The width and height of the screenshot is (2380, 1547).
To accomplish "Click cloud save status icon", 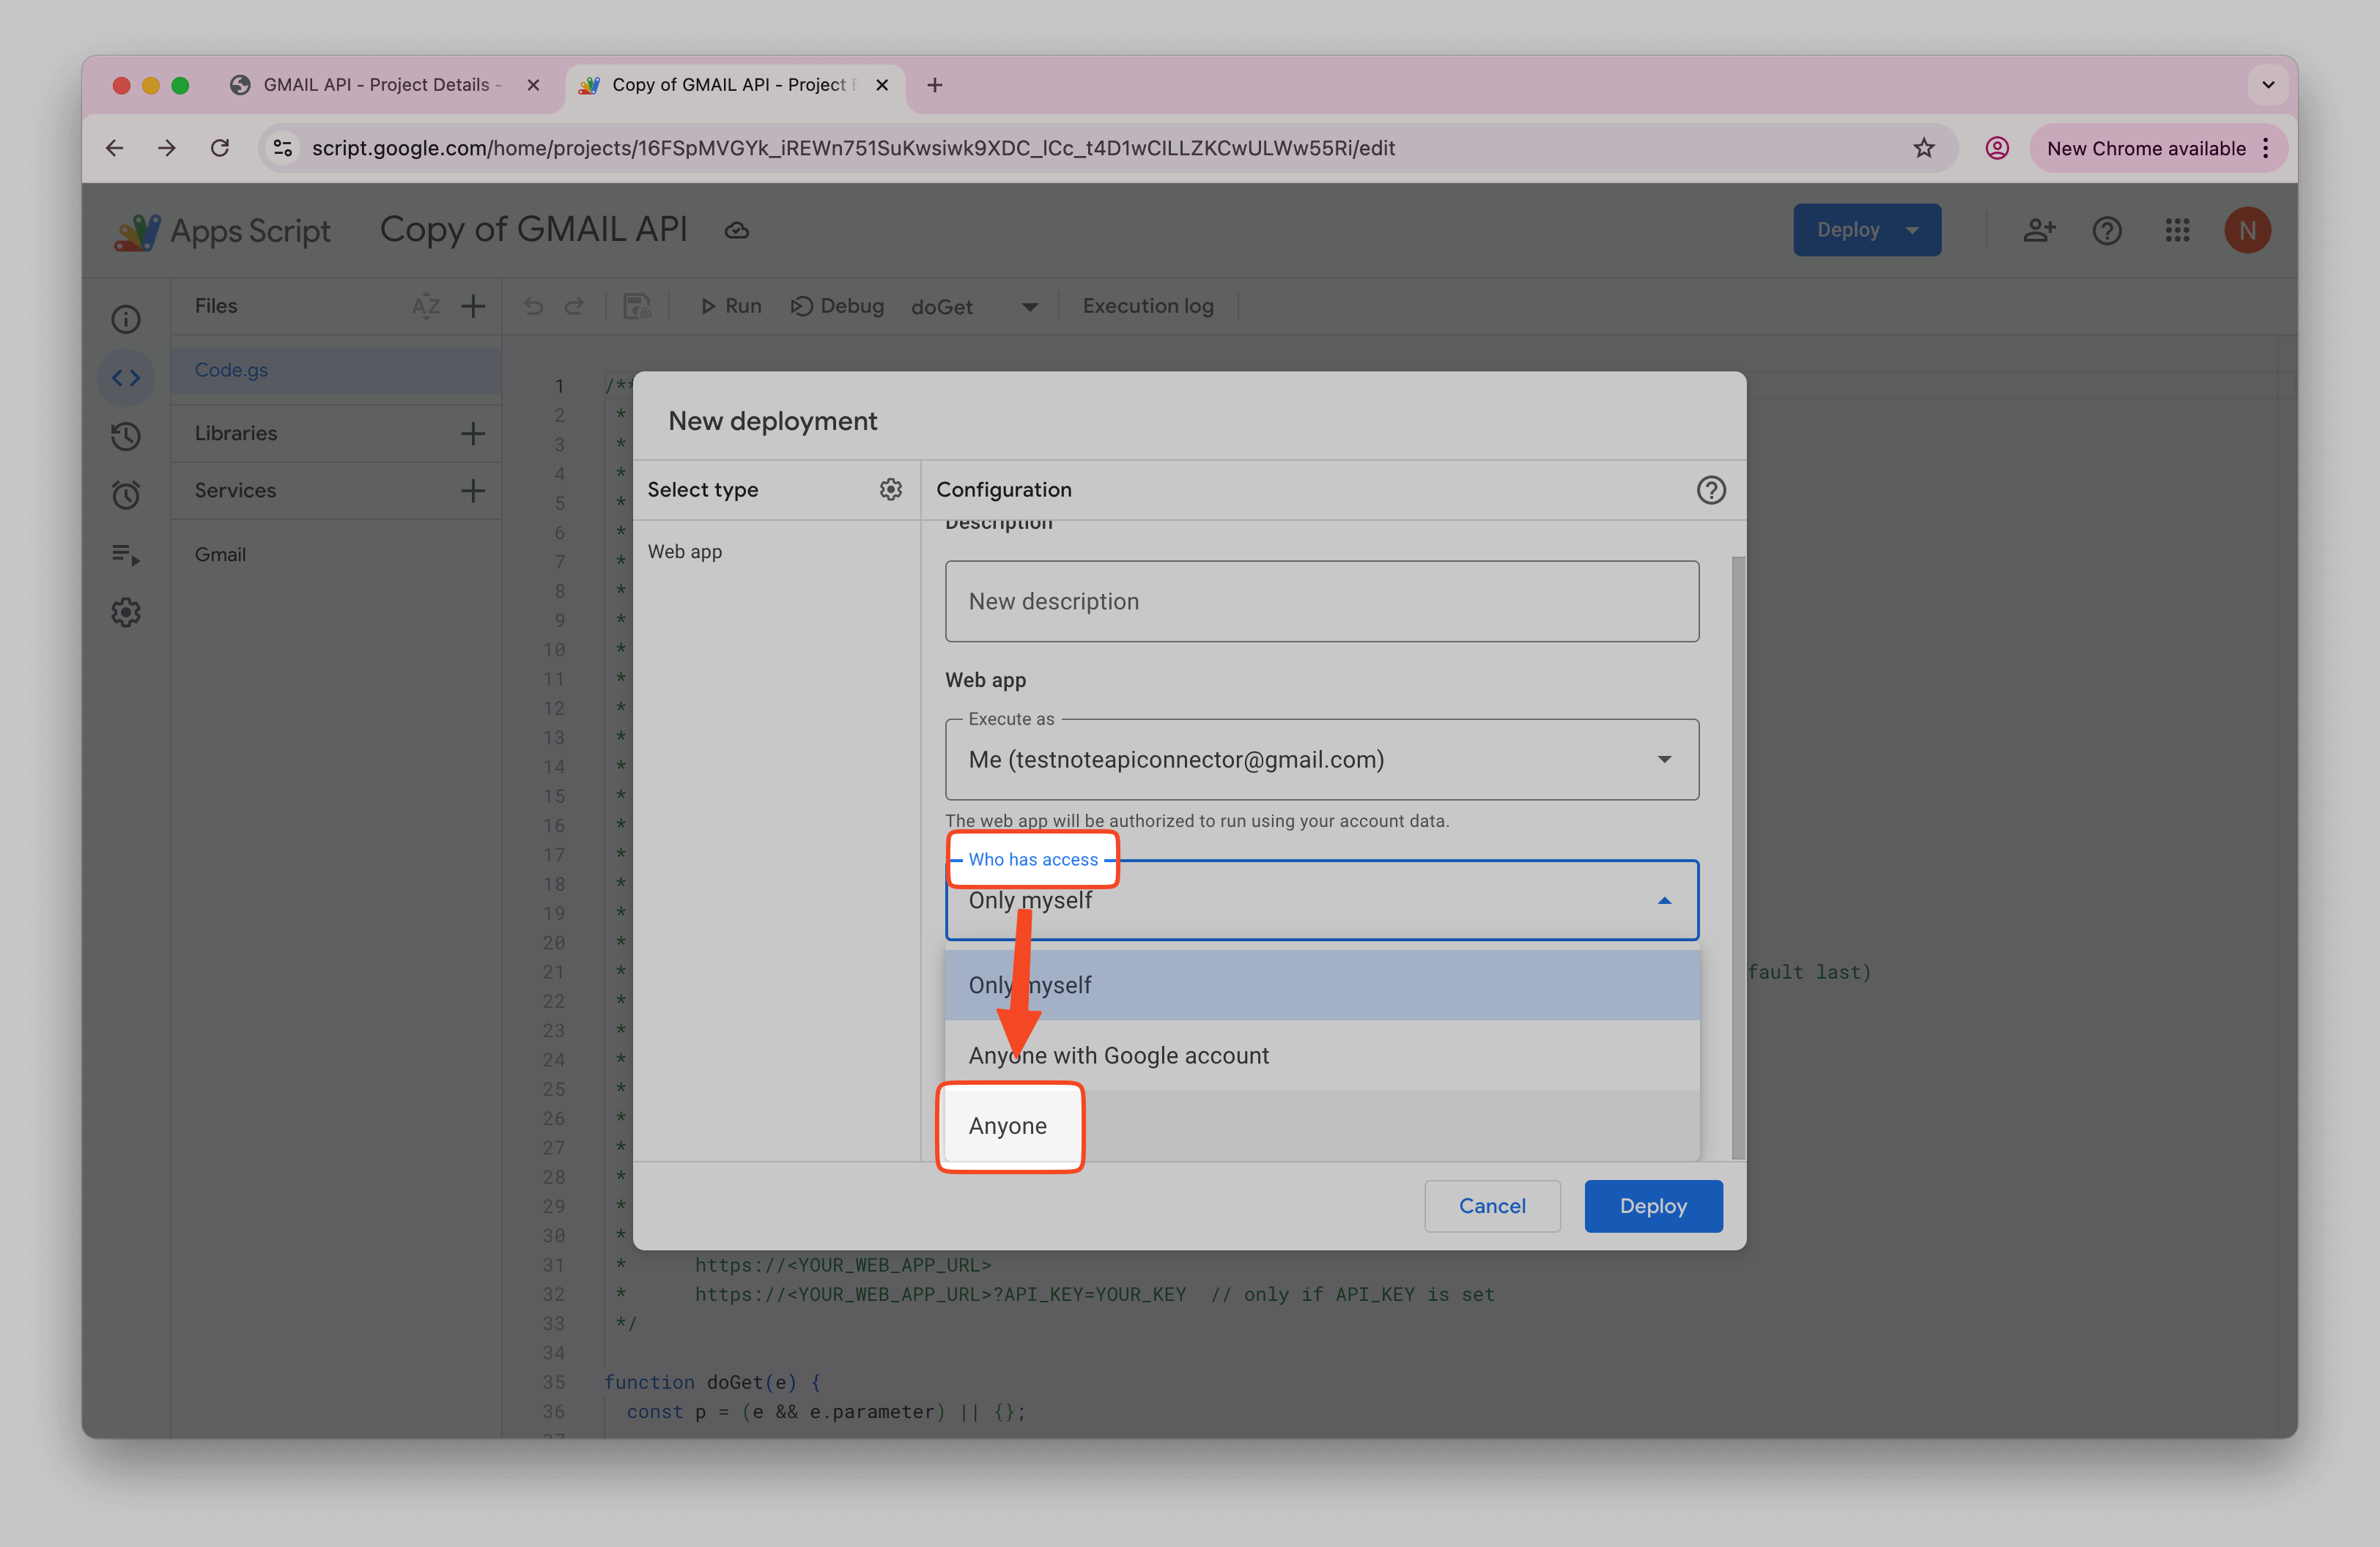I will click(737, 231).
